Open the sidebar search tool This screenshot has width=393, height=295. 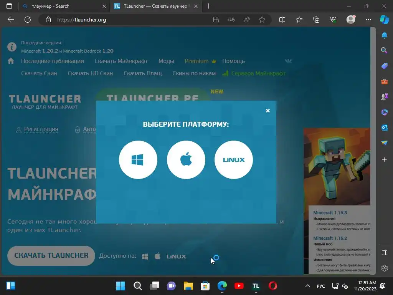click(x=384, y=50)
